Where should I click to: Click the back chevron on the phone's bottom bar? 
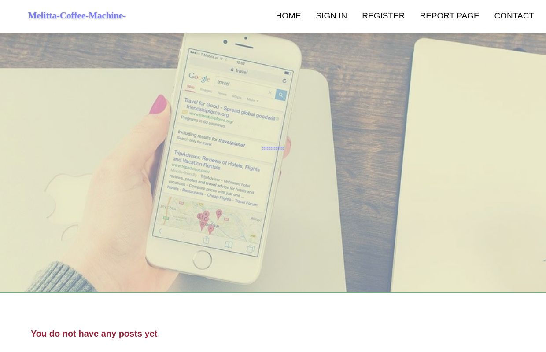[x=160, y=231]
